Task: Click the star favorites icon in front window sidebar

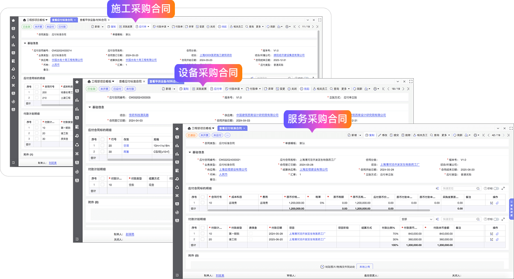Action: point(177,128)
